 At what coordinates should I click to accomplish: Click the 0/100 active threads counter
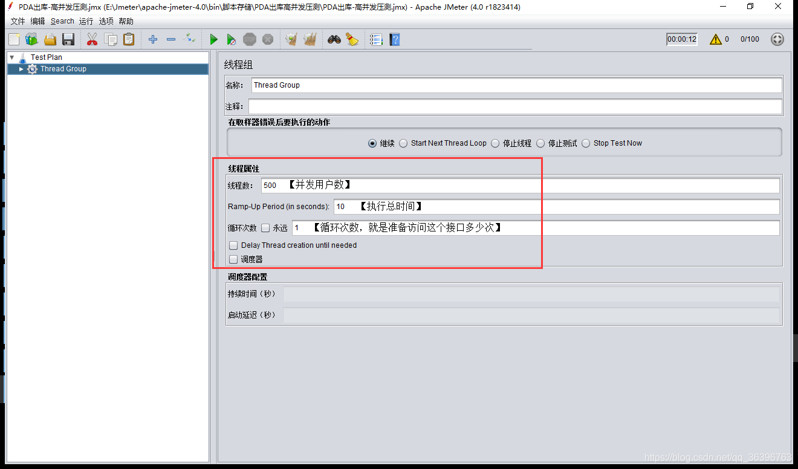pos(750,39)
